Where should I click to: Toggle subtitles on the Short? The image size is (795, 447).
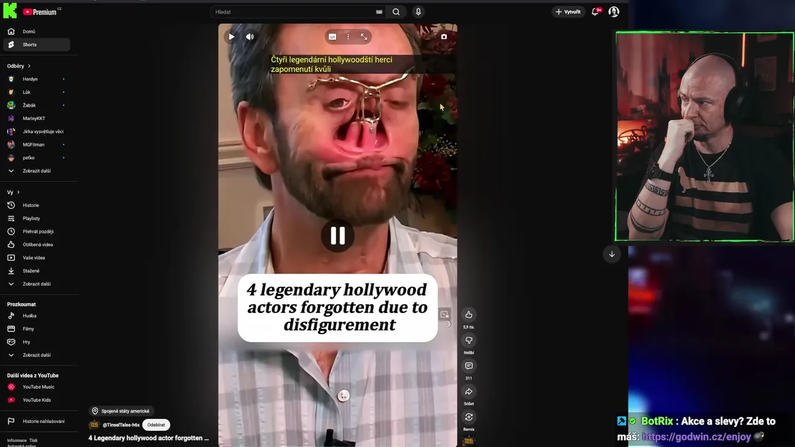pos(332,37)
